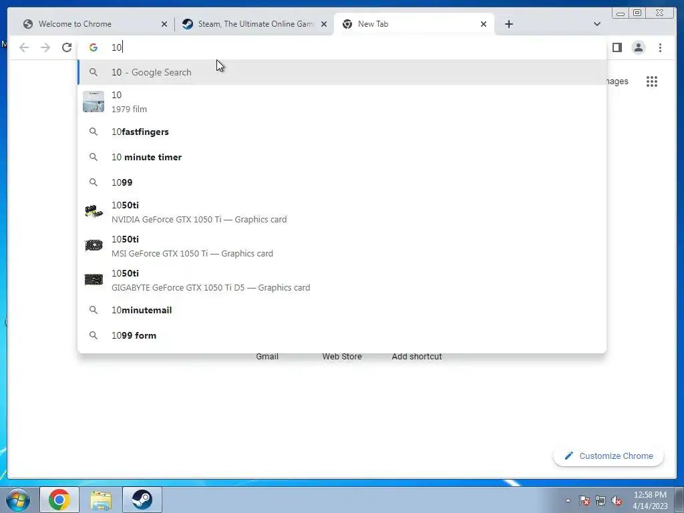Screen dimensions: 684x513
Task: Open the Gmail shortcut
Action: pyautogui.click(x=267, y=357)
